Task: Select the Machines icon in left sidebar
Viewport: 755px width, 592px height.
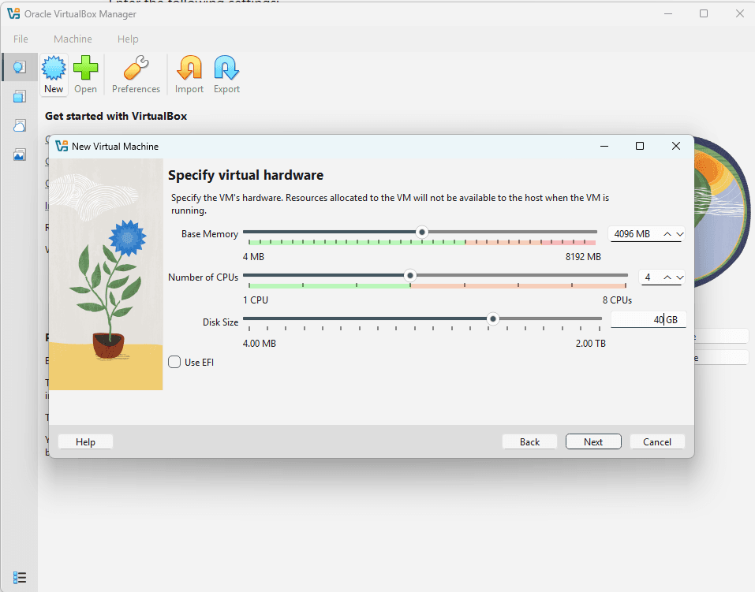Action: (x=20, y=96)
